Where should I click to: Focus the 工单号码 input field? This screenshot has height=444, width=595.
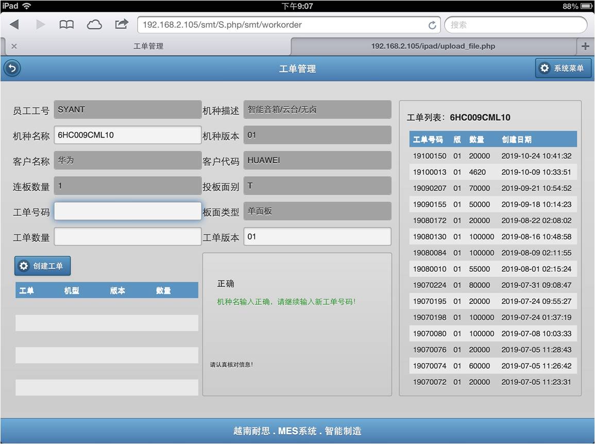127,211
